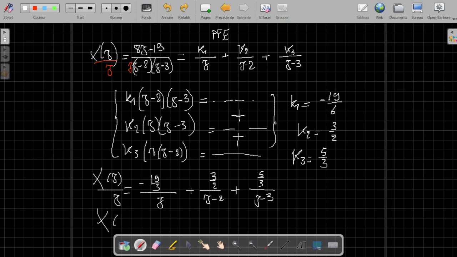This screenshot has height=257, width=457.
Task: Select the green pen color
Action: (x=54, y=8)
